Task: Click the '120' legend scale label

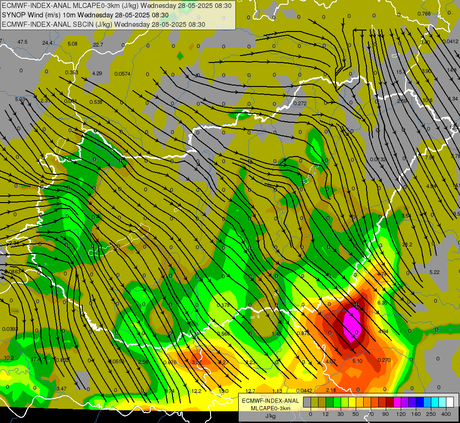Action: (x=401, y=414)
